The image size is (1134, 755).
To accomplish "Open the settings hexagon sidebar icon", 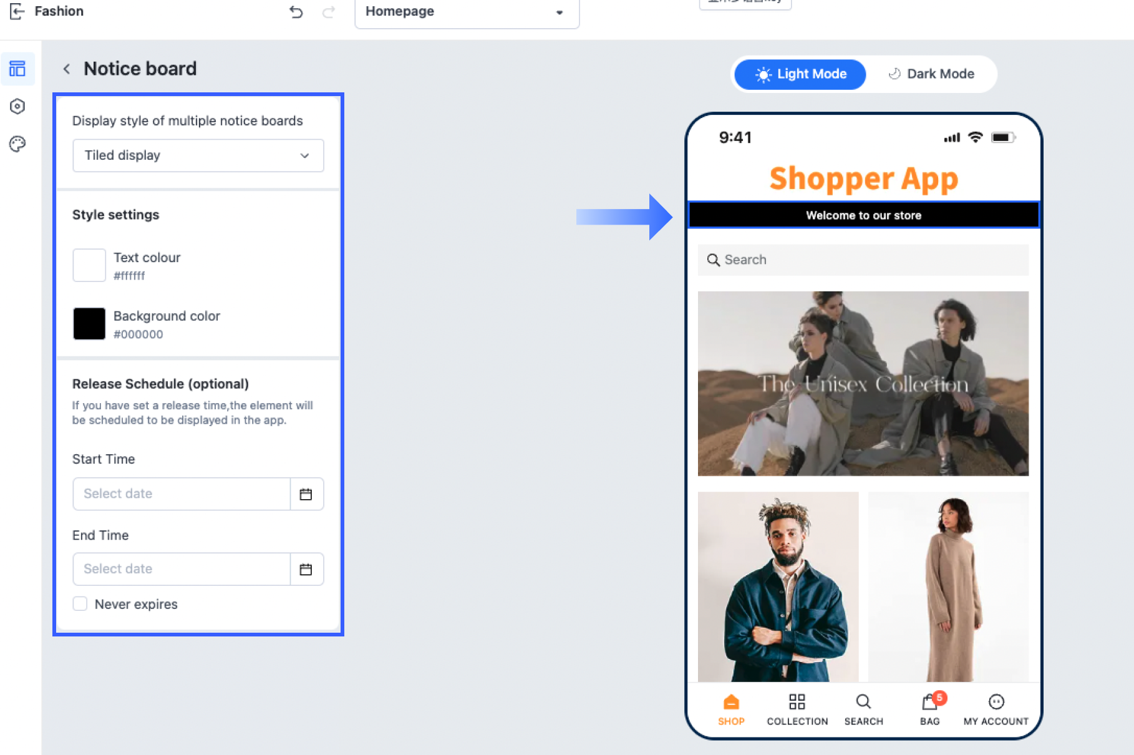I will pyautogui.click(x=17, y=107).
